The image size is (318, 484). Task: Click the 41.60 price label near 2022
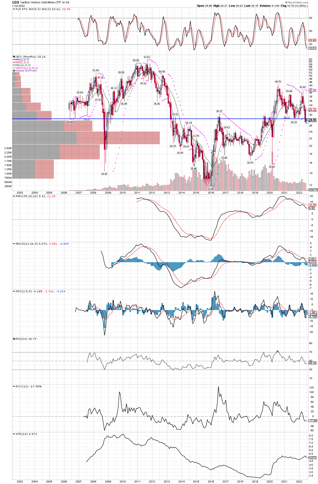tap(303, 87)
